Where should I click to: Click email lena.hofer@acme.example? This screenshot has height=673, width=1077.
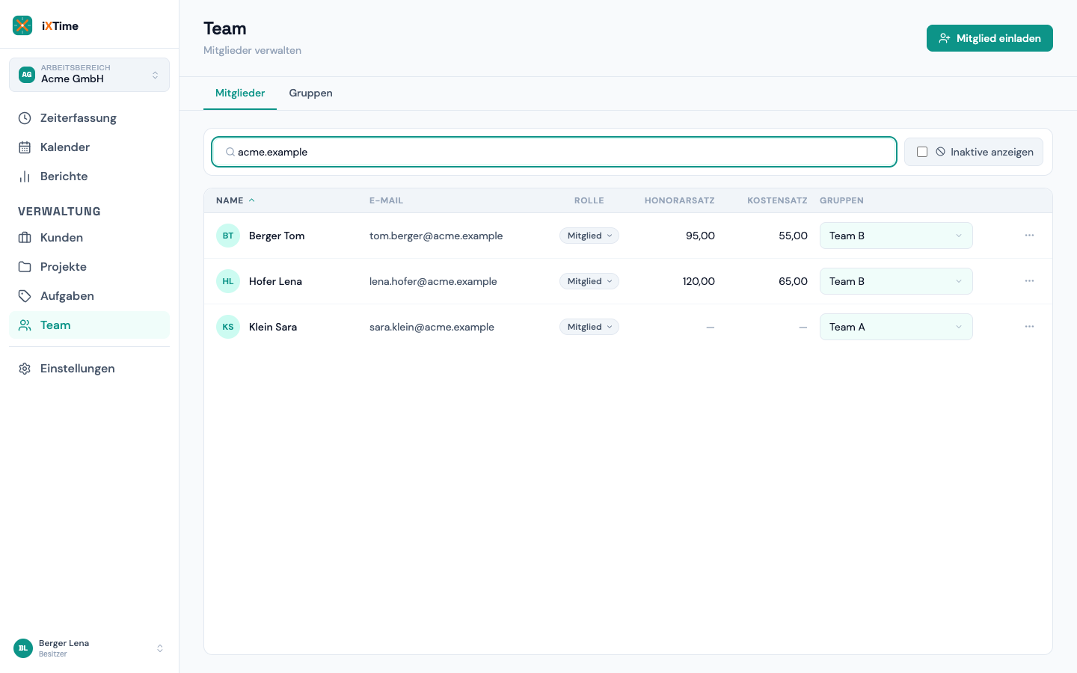point(433,281)
